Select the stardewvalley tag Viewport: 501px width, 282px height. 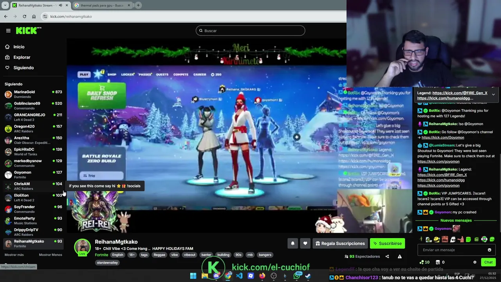click(108, 262)
